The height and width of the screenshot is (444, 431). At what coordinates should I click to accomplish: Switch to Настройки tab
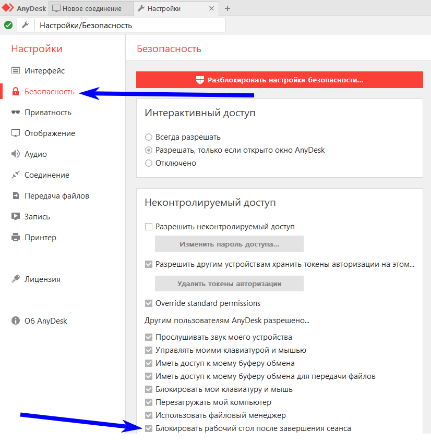point(176,8)
